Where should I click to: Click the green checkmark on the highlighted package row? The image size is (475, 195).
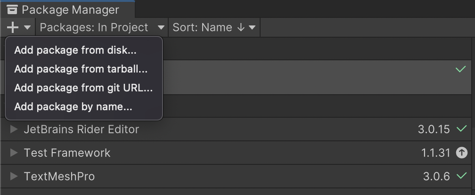click(x=461, y=69)
